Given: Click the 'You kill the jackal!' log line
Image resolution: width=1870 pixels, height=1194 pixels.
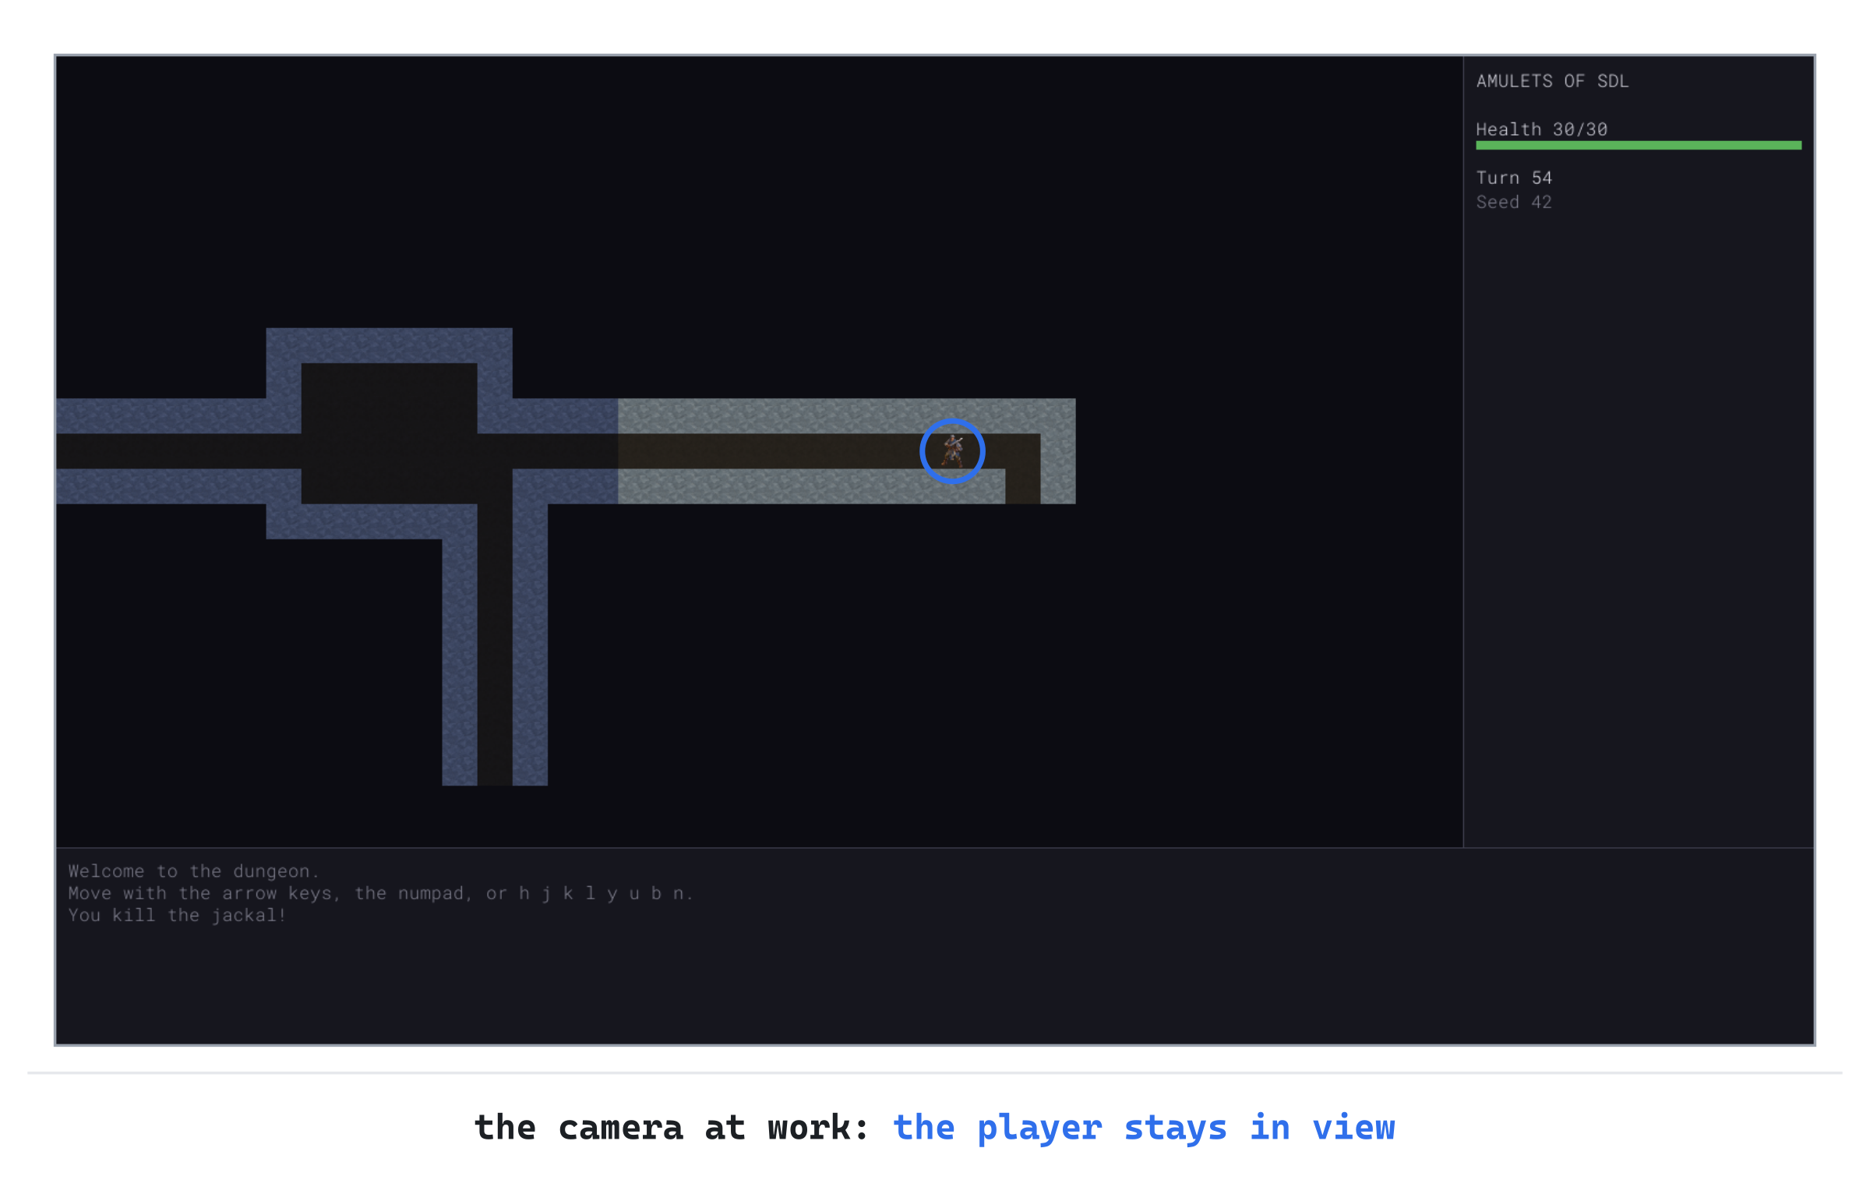Looking at the screenshot, I should [x=177, y=915].
